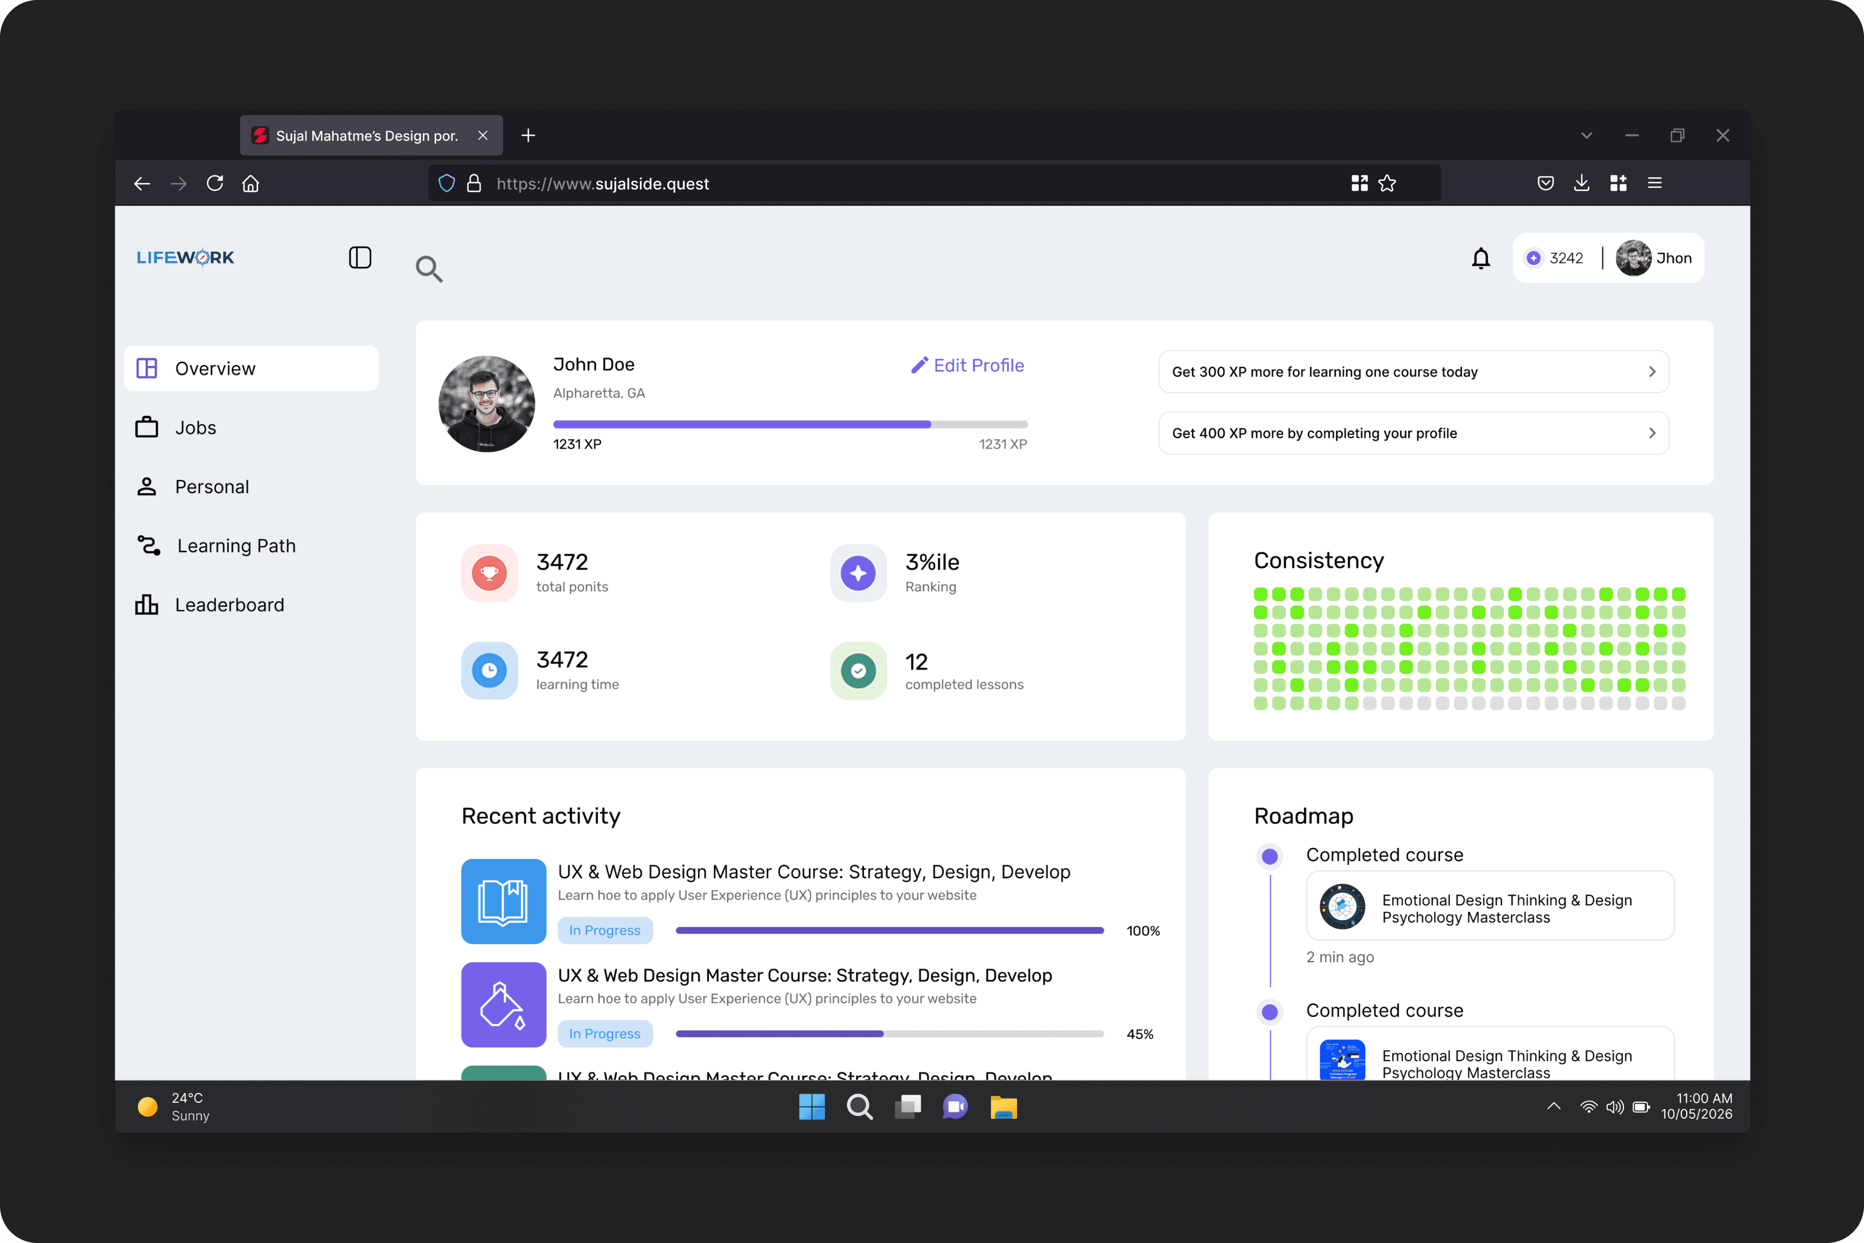Select the Leaderboard sidebar item
Viewport: 1864px width, 1243px height.
pyautogui.click(x=229, y=605)
